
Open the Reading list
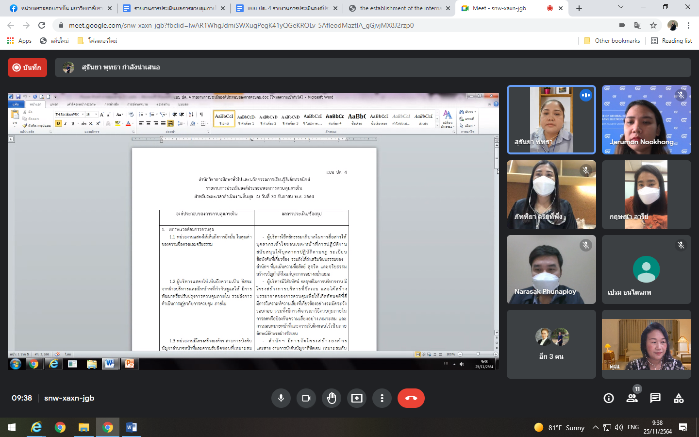point(671,41)
